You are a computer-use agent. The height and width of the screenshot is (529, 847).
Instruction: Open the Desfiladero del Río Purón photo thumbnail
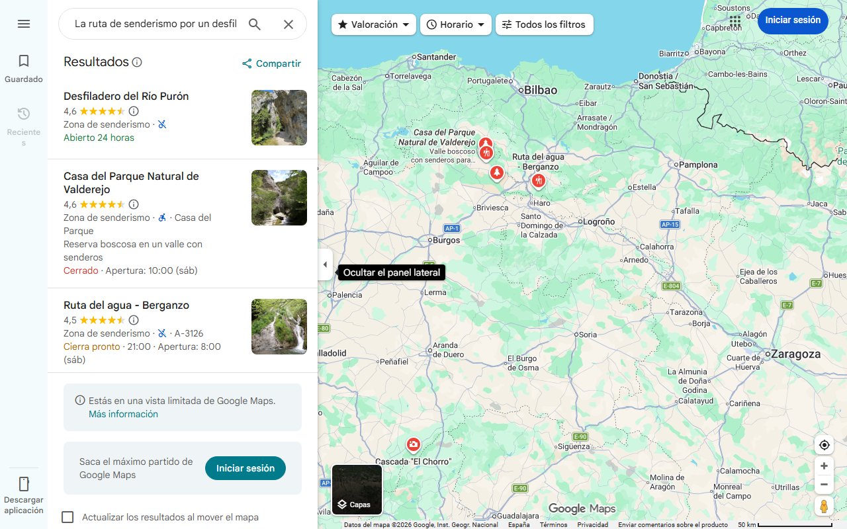click(279, 118)
